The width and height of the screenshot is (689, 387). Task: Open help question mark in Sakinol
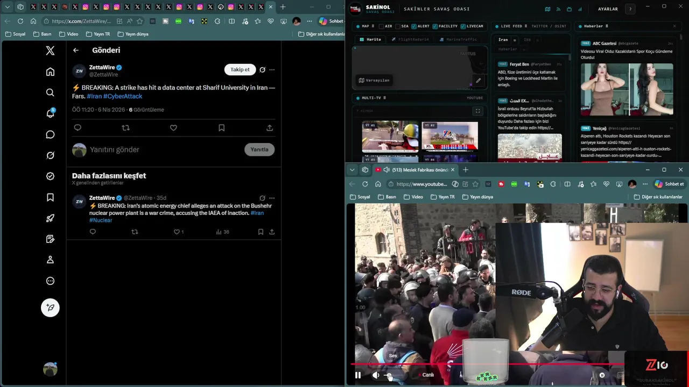(630, 9)
